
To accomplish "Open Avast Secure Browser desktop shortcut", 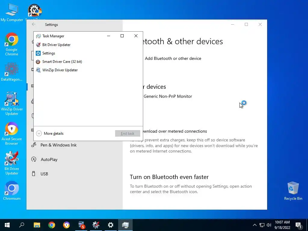I will click(12, 134).
